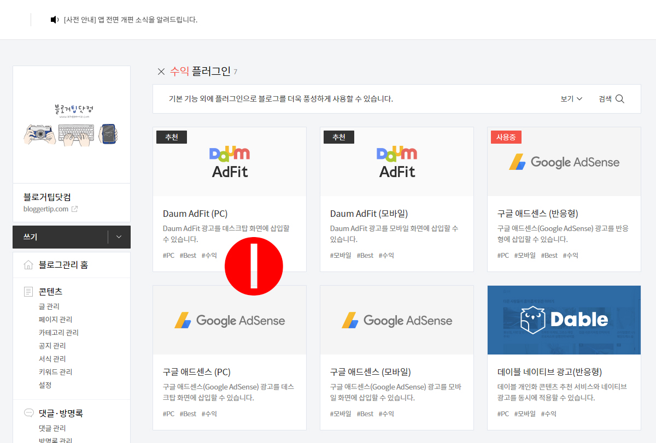The width and height of the screenshot is (656, 443).
Task: Click #모바일 tag on 데이블 네이티브 광고
Action: 525,414
